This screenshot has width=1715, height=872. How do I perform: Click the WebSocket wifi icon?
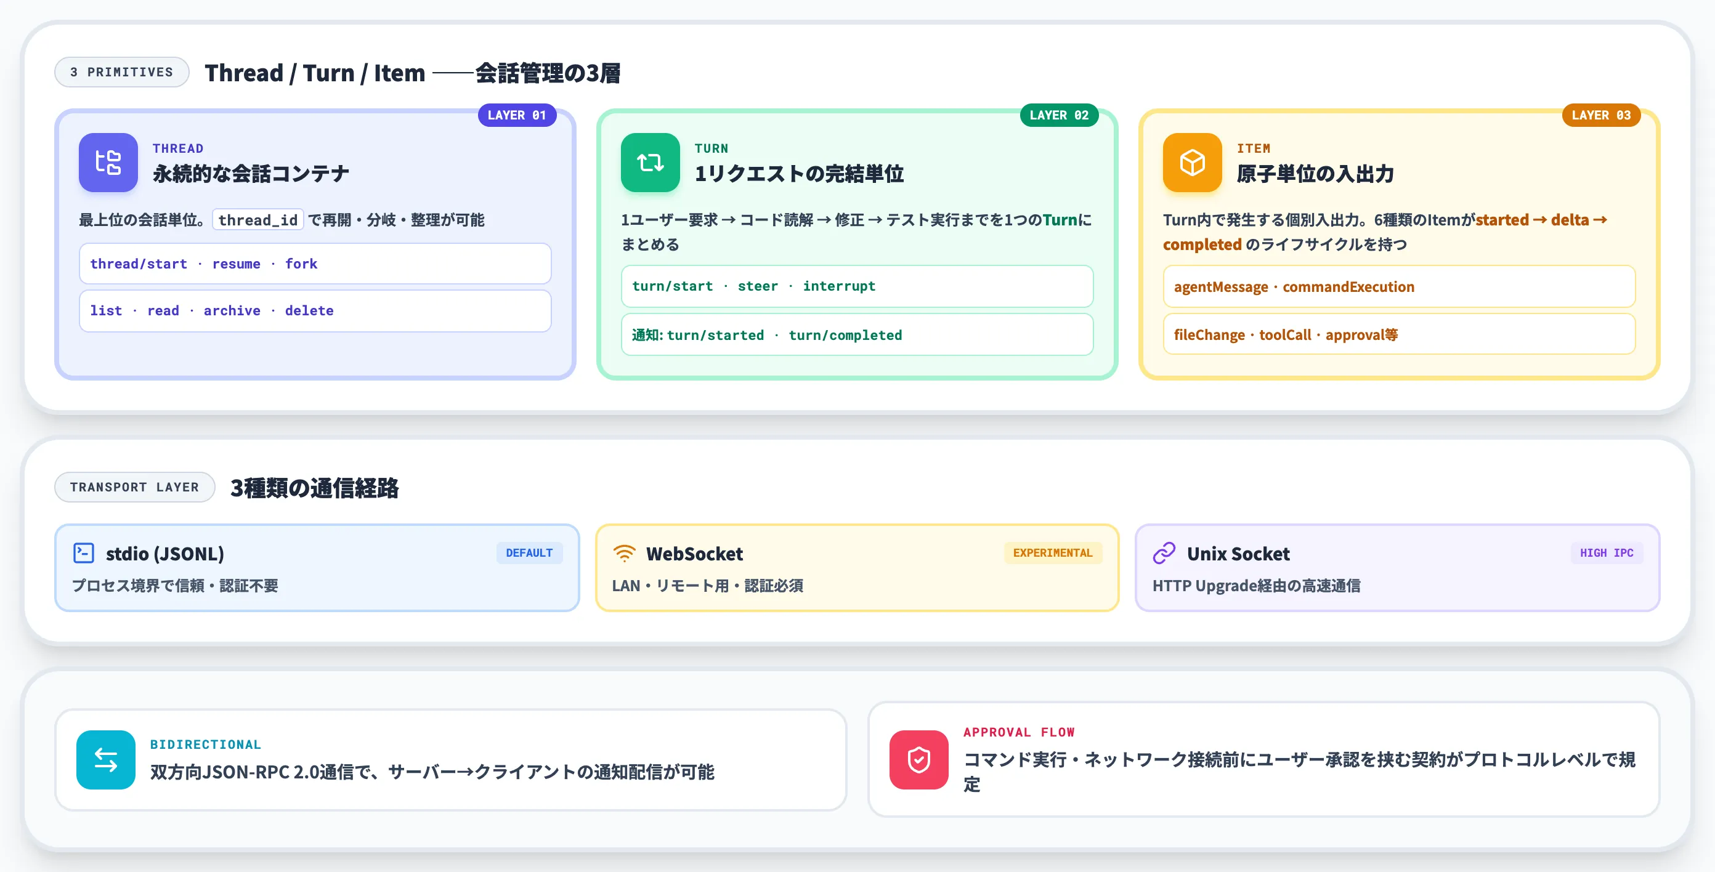point(624,552)
